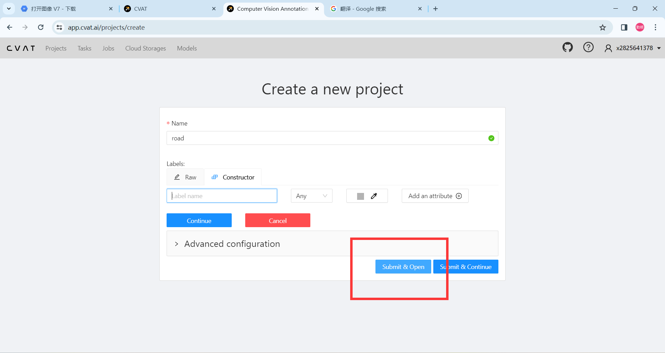665x353 pixels.
Task: Switch to the Raw labels tab
Action: pos(185,177)
